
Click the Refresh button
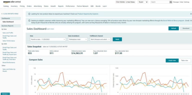click(173, 28)
